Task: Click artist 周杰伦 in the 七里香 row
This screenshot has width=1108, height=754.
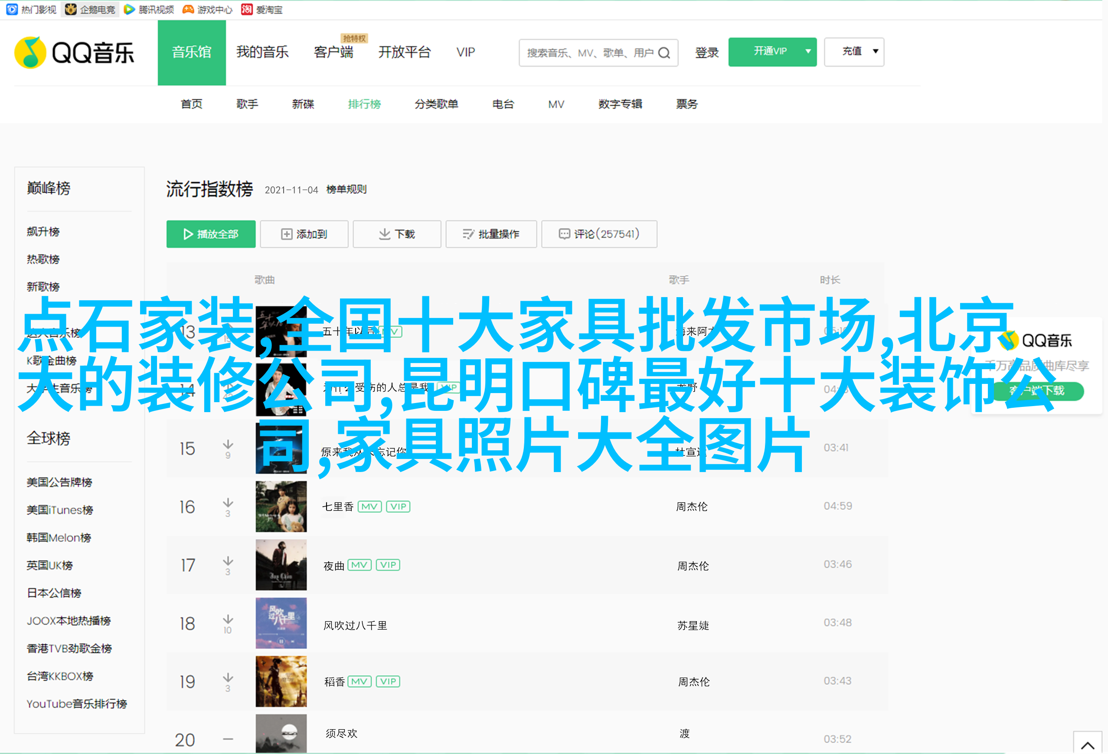Action: [692, 506]
